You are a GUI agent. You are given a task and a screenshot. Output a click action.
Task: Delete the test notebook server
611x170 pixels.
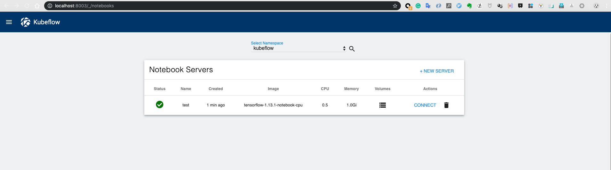pyautogui.click(x=446, y=105)
